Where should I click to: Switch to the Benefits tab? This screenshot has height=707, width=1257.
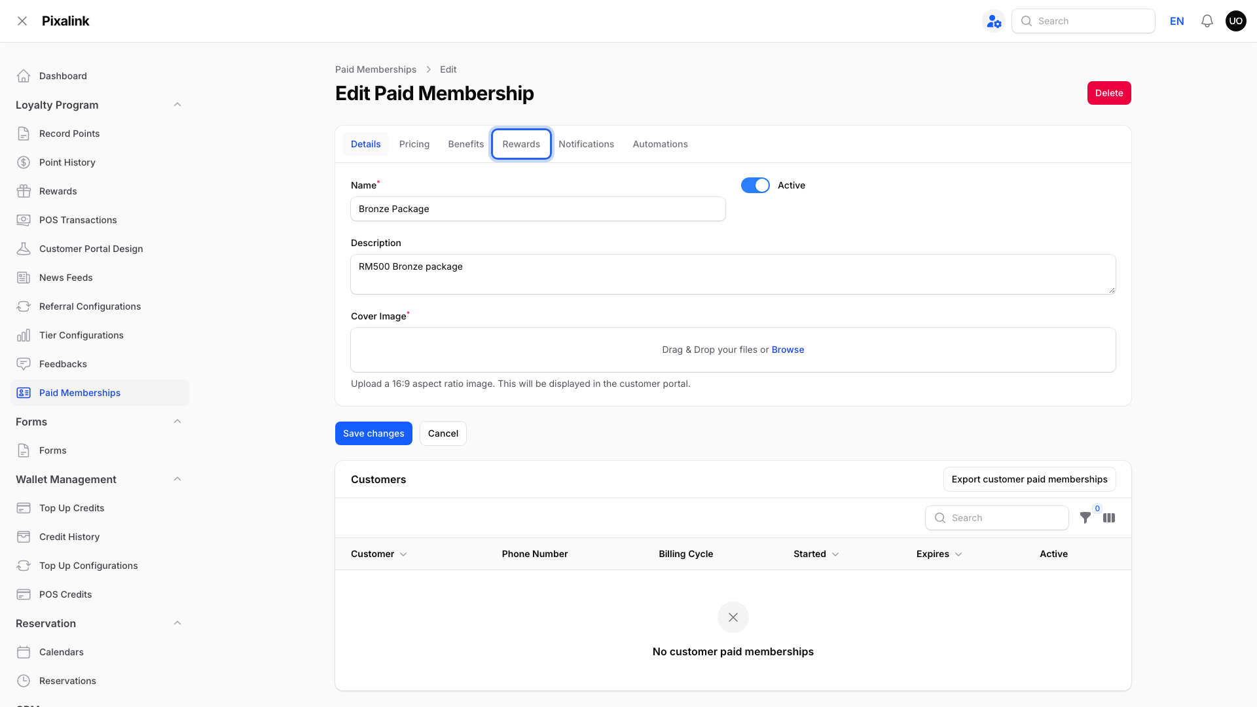pyautogui.click(x=466, y=144)
